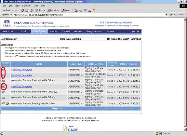The width and height of the screenshot is (187, 136).
Task: Open the Search pane button
Action: click(40, 10)
